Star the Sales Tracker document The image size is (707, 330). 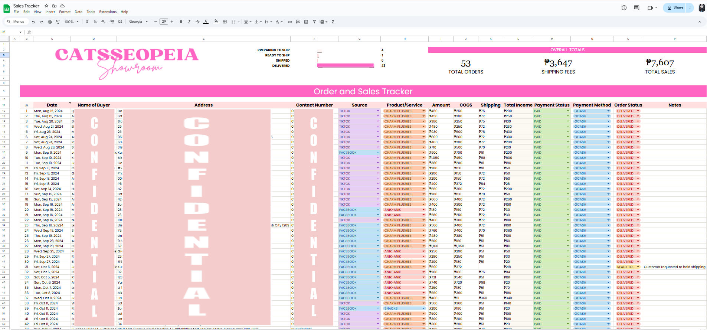[46, 6]
